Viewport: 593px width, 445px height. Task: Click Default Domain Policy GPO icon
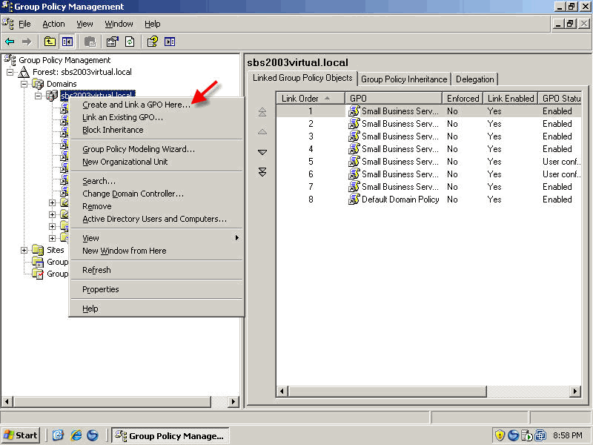[354, 199]
